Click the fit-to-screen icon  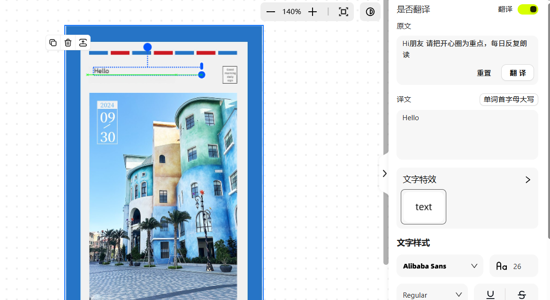tap(344, 12)
